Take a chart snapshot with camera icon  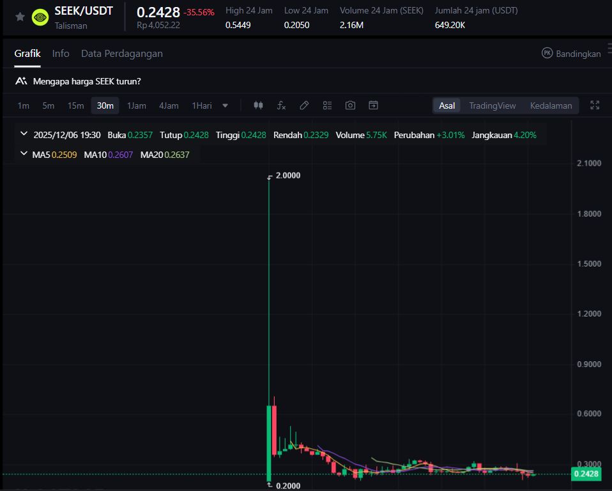(x=350, y=105)
